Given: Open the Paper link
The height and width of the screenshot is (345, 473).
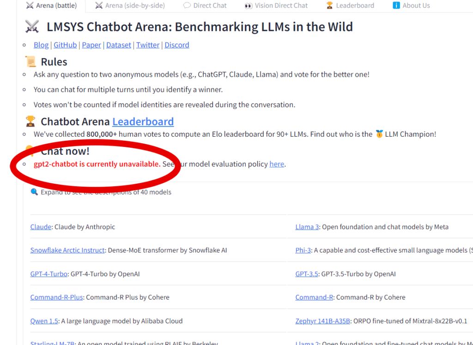Looking at the screenshot, I should point(91,45).
